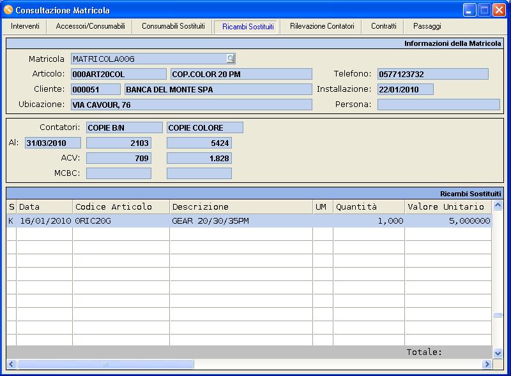Open the Interventi tab

coord(25,26)
